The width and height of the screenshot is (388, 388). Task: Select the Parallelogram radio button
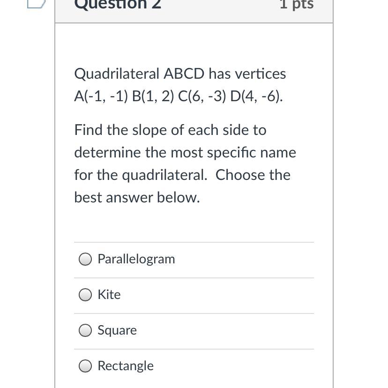tap(85, 260)
